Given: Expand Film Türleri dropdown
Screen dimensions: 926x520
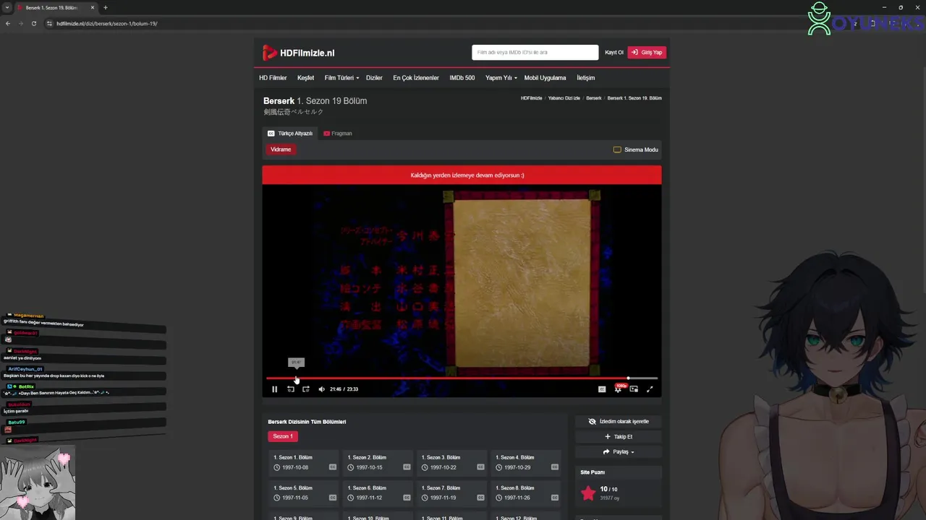Looking at the screenshot, I should click(x=341, y=78).
